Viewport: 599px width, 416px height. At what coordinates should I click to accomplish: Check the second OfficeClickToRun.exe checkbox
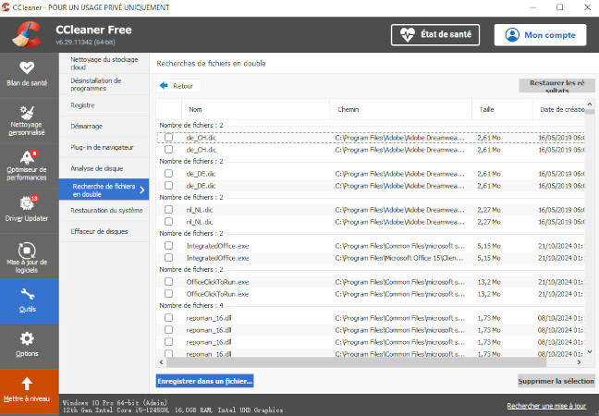168,294
